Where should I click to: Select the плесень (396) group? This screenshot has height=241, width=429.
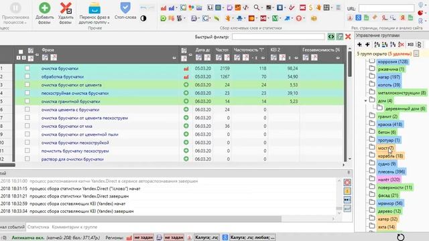point(391,171)
